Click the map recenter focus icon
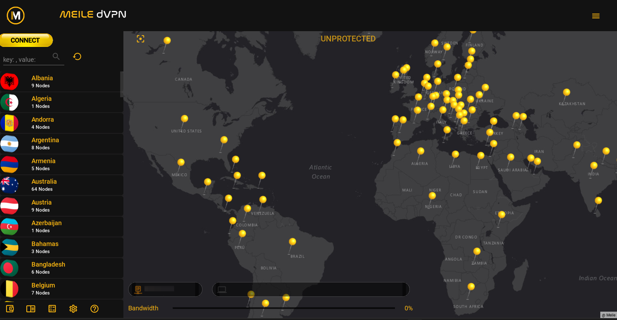This screenshot has height=320, width=617. 140,39
